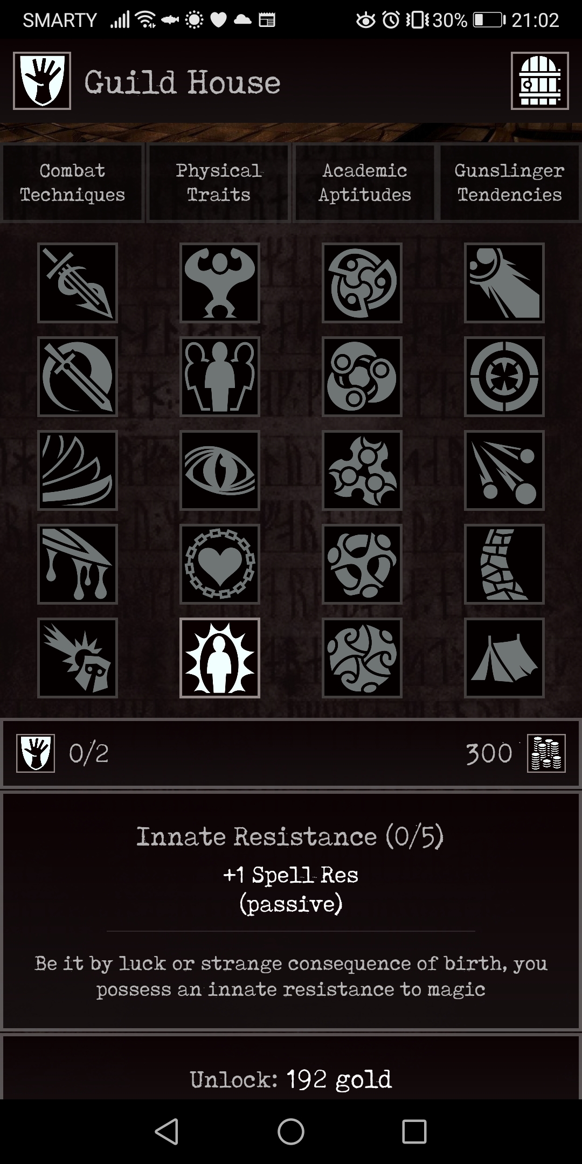
Task: Select the cobblestone road skill icon
Action: 504,564
